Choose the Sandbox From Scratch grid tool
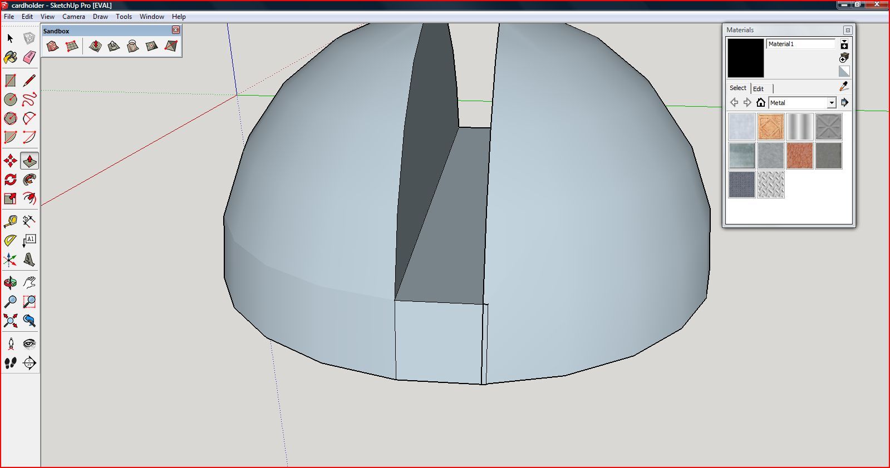Screen dimensions: 890x468 coord(72,46)
